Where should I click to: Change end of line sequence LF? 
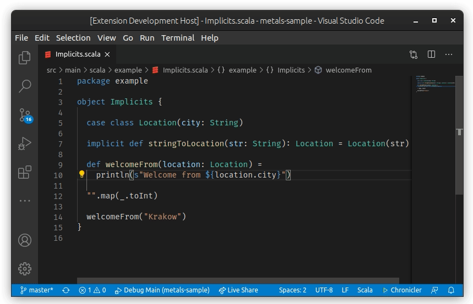345,290
